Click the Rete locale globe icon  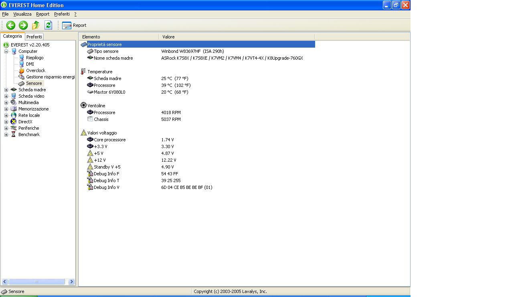tap(14, 115)
